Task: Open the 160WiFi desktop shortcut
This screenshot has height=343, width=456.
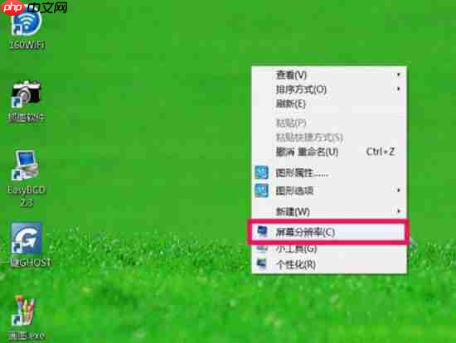Action: coord(27,31)
